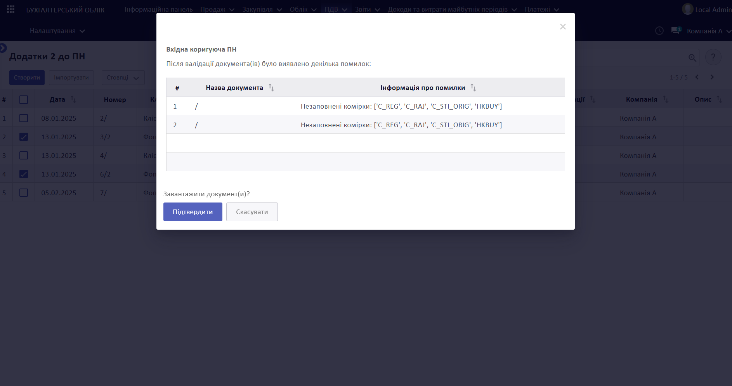Screen dimensions: 732x386
Task: Check the row 7/ checkbox
Action: pyautogui.click(x=24, y=192)
